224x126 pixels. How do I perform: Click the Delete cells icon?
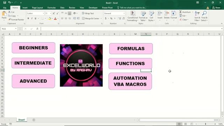167,14
